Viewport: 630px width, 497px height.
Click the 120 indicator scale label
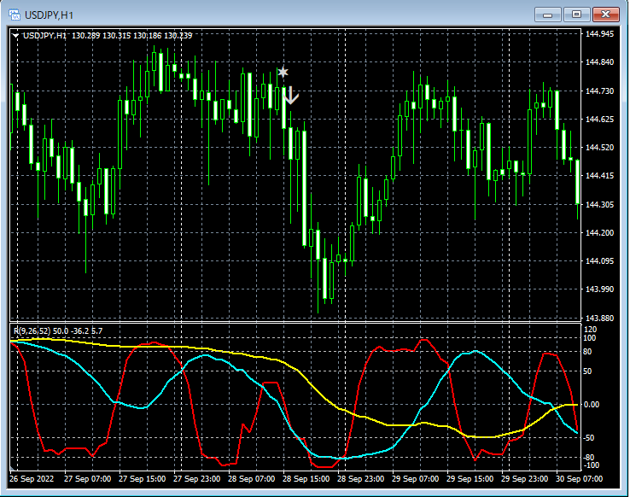click(590, 329)
